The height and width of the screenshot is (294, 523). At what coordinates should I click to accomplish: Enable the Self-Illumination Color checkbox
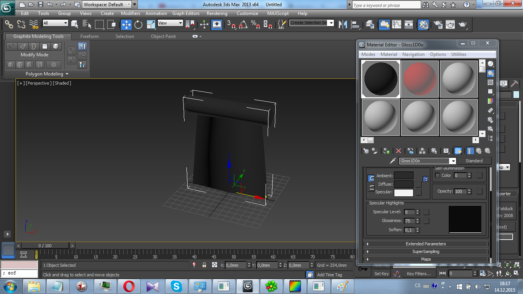click(x=438, y=175)
